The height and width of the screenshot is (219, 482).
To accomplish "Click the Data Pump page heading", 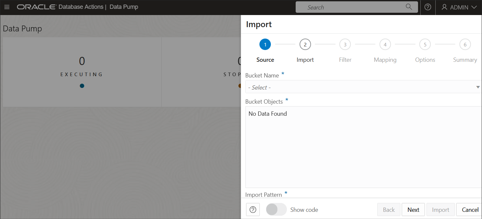I will [x=23, y=28].
